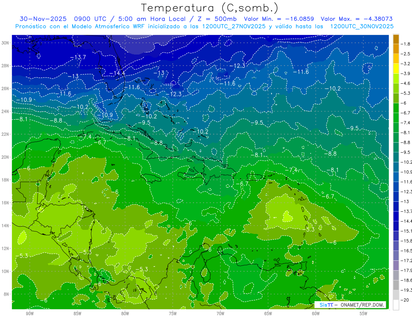
Task: Click colorbar label '-1.8'
Action: coord(407,44)
